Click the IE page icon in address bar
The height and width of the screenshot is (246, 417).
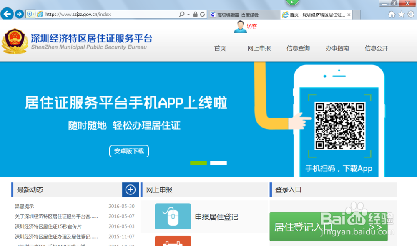(x=40, y=14)
